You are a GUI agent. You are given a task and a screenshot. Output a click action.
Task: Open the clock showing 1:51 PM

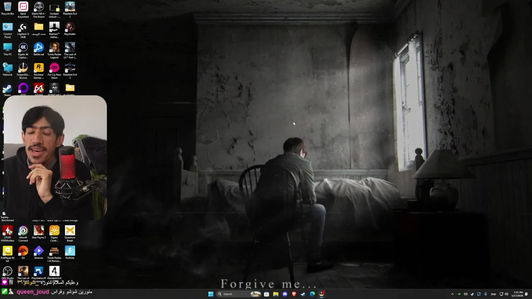click(518, 294)
